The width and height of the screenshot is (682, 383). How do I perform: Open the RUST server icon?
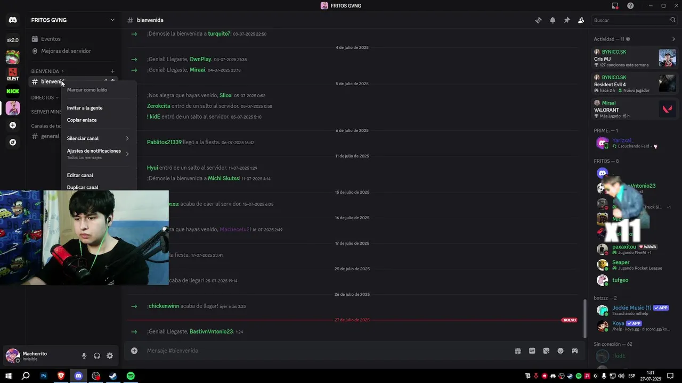pos(13,74)
